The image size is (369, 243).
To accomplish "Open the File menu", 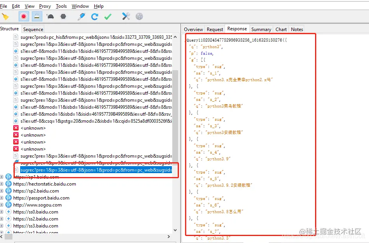I will [3, 6].
